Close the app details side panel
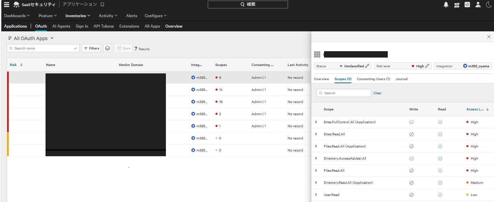The image size is (494, 202). pos(489,37)
